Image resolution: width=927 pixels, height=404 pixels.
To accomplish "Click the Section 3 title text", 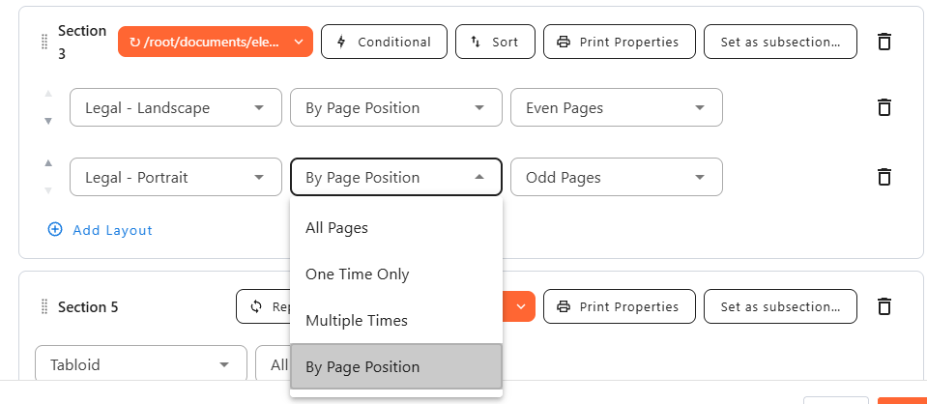I will [82, 42].
